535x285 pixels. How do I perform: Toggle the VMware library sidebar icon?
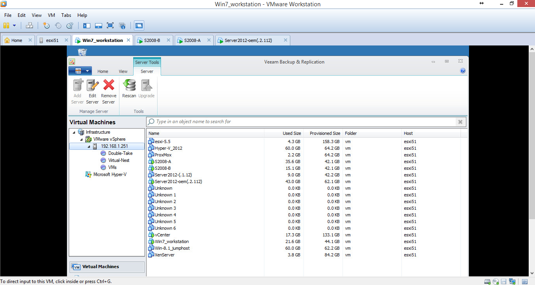(87, 25)
